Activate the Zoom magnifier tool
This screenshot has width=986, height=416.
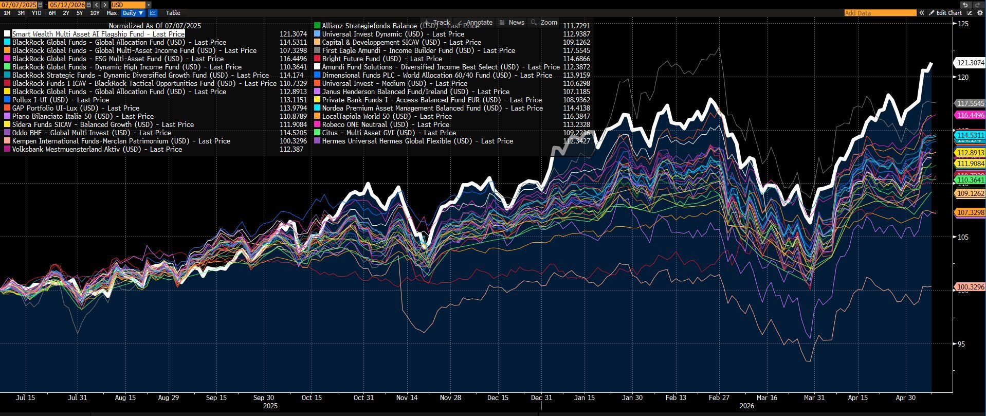click(544, 23)
